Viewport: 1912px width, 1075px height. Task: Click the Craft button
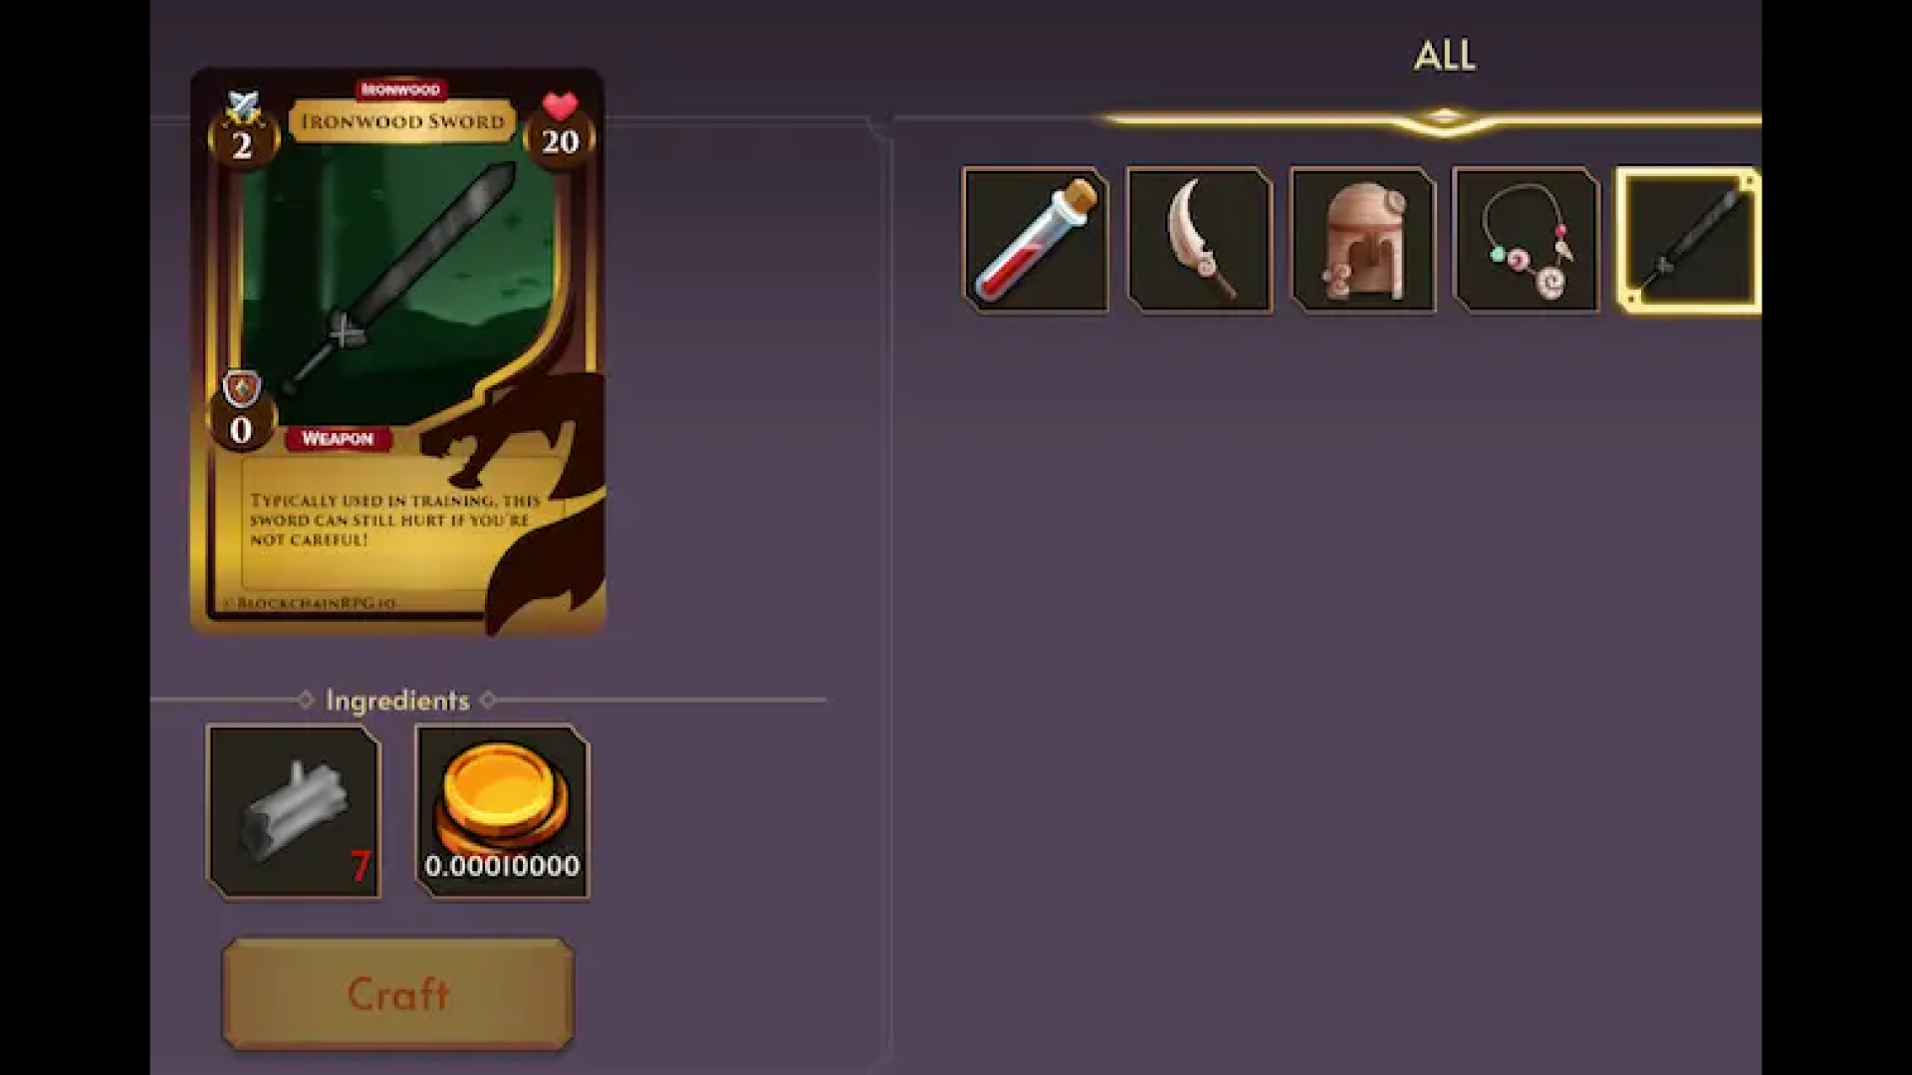(x=397, y=993)
